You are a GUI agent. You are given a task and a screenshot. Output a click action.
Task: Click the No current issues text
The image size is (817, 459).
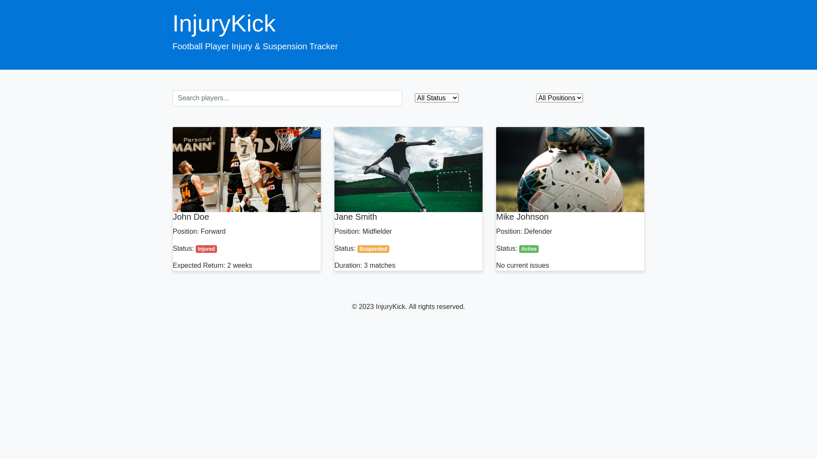pyautogui.click(x=523, y=266)
